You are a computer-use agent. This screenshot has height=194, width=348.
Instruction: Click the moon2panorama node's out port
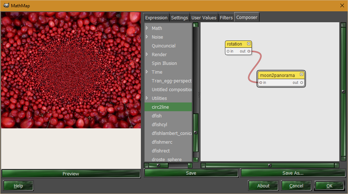pyautogui.click(x=301, y=83)
